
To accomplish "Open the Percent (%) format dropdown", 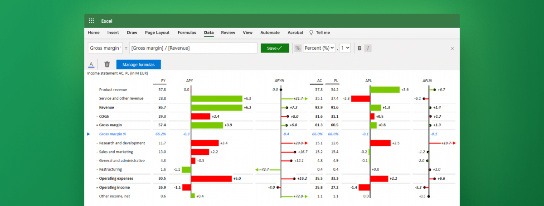I will [319, 48].
